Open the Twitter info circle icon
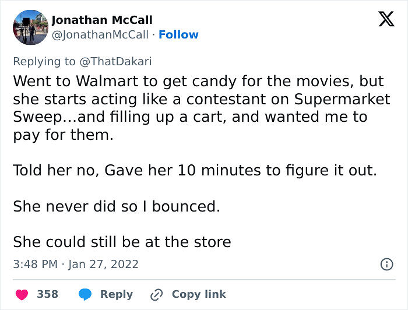Screen dimensions: 408x310 coord(386,265)
